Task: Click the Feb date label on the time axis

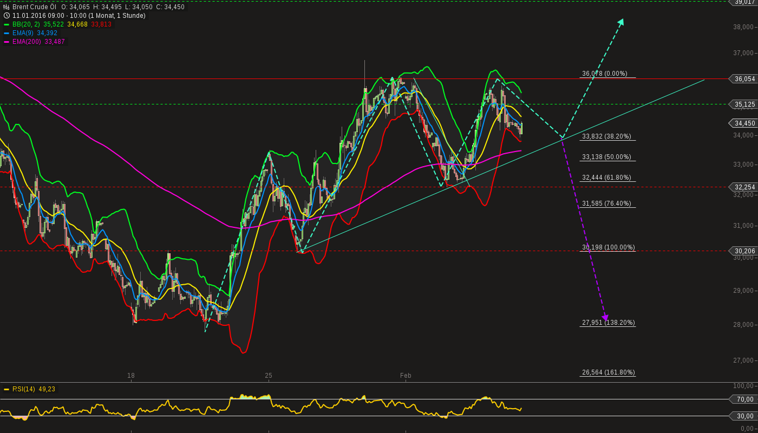Action: click(406, 375)
